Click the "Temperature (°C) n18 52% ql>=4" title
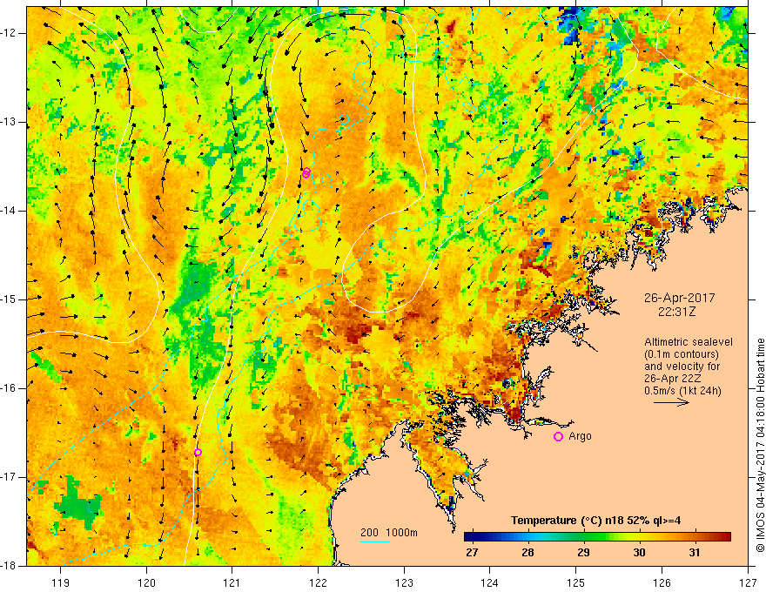 tap(595, 521)
